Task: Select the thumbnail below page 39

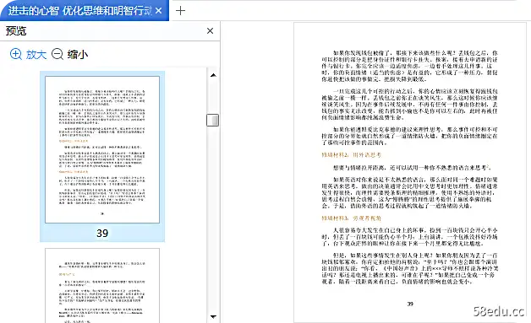Action: click(x=102, y=286)
